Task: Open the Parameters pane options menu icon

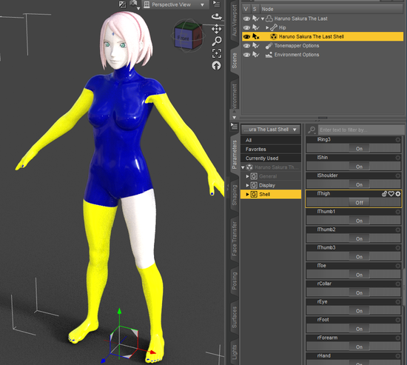Action: (234, 127)
